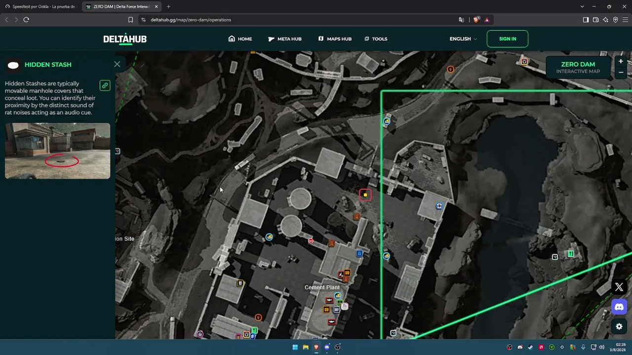Reload the current page

26,20
